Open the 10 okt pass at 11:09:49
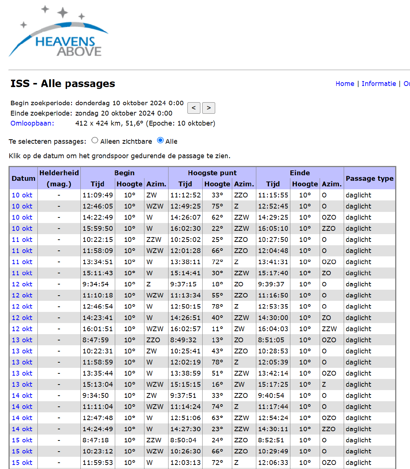The height and width of the screenshot is (469, 410). pyautogui.click(x=22, y=195)
